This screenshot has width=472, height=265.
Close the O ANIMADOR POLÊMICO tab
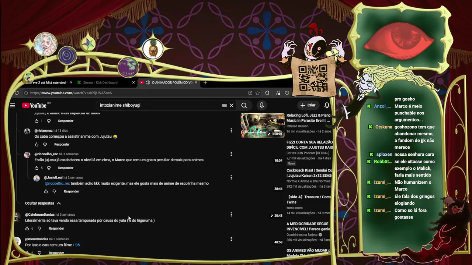click(x=196, y=82)
